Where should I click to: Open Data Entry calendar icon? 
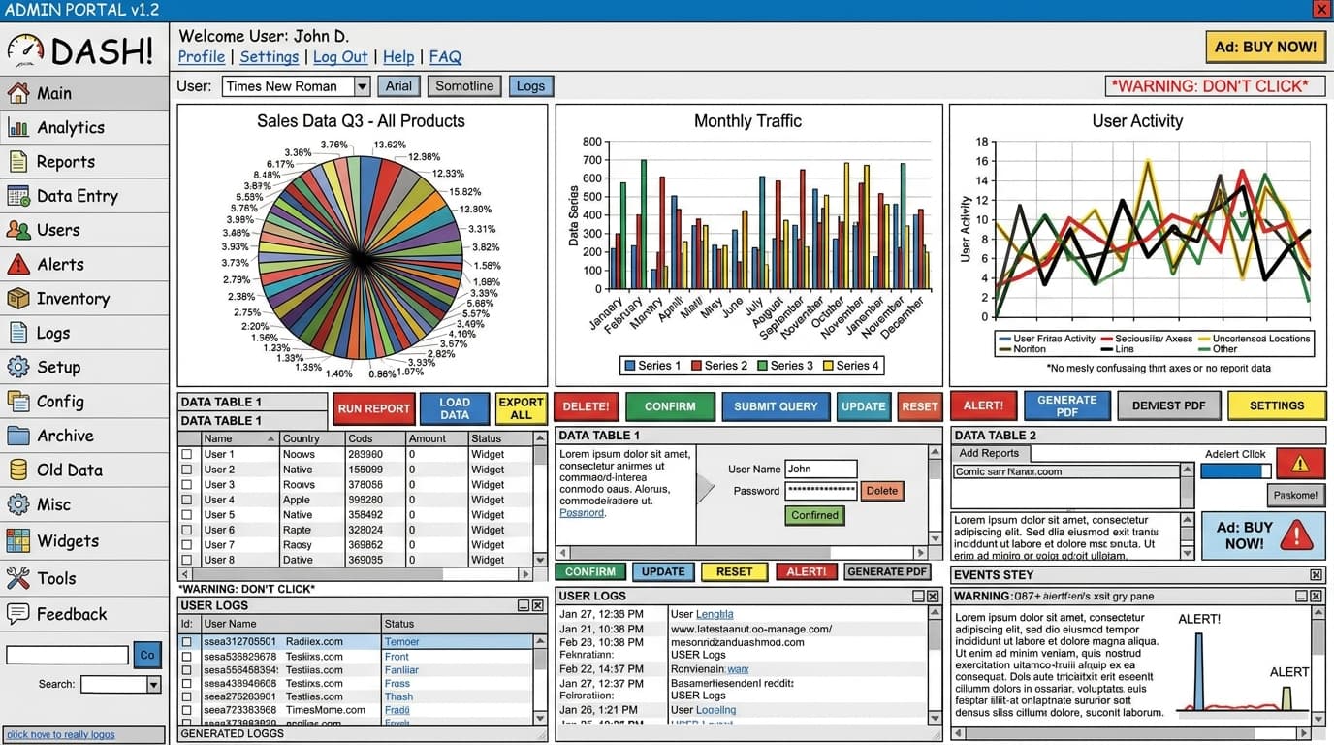click(17, 195)
